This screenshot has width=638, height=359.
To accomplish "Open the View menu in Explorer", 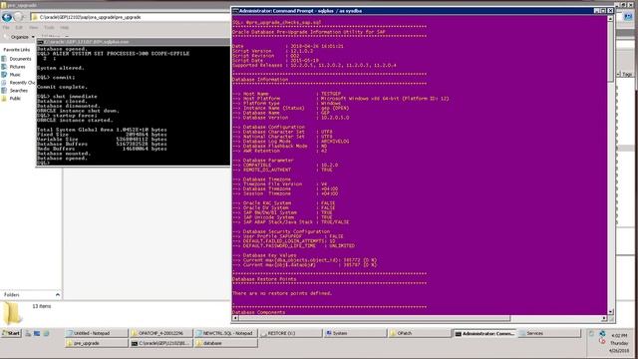I will [x=33, y=28].
